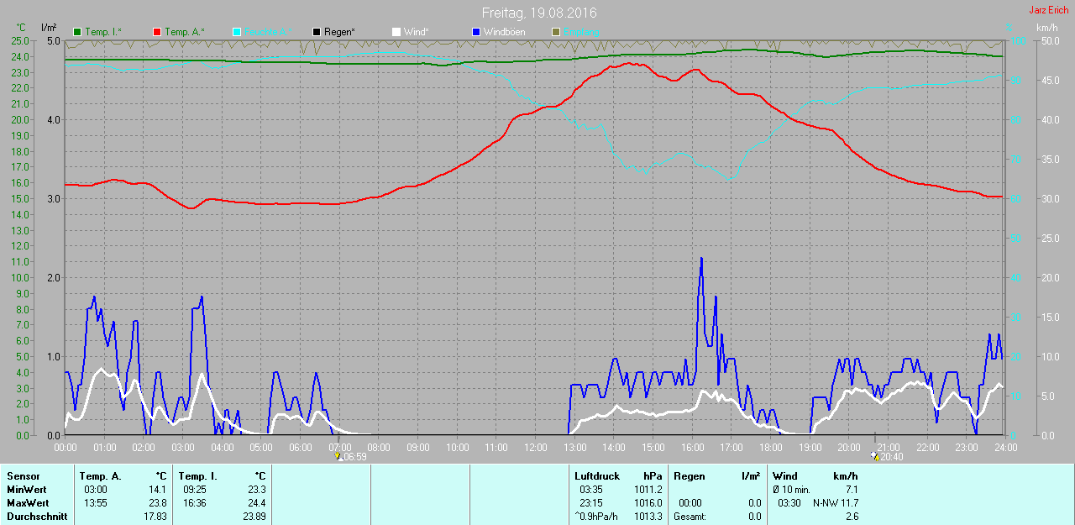Click the olive Empfang legend square
Viewport: 1075px width, 525px height.
(x=555, y=32)
